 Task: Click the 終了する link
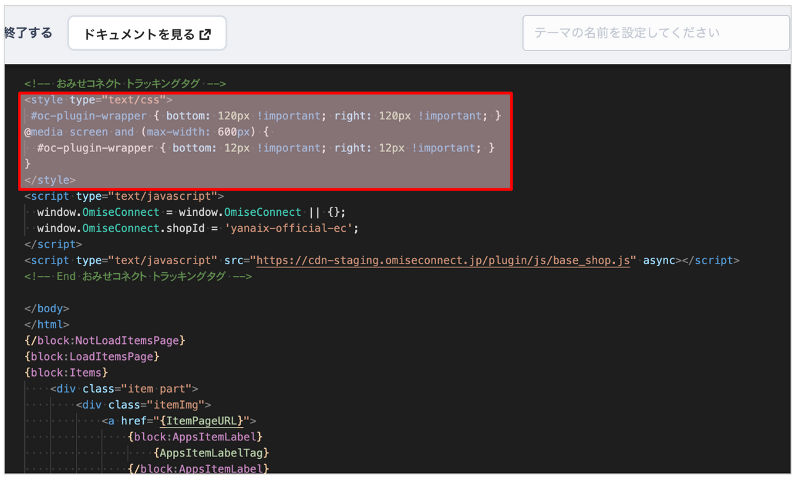(x=28, y=33)
